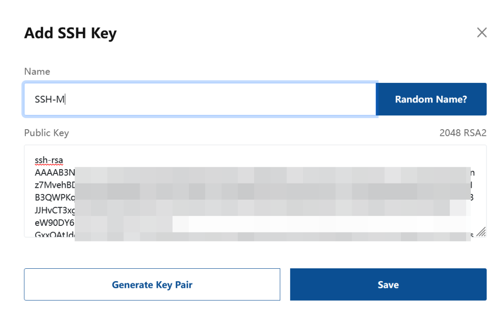The width and height of the screenshot is (488, 325).
Task: Click the Name field containing SSH-M
Action: point(200,100)
